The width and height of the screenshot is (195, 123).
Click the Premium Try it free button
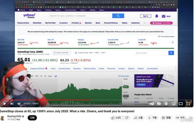pyautogui.click(x=161, y=23)
